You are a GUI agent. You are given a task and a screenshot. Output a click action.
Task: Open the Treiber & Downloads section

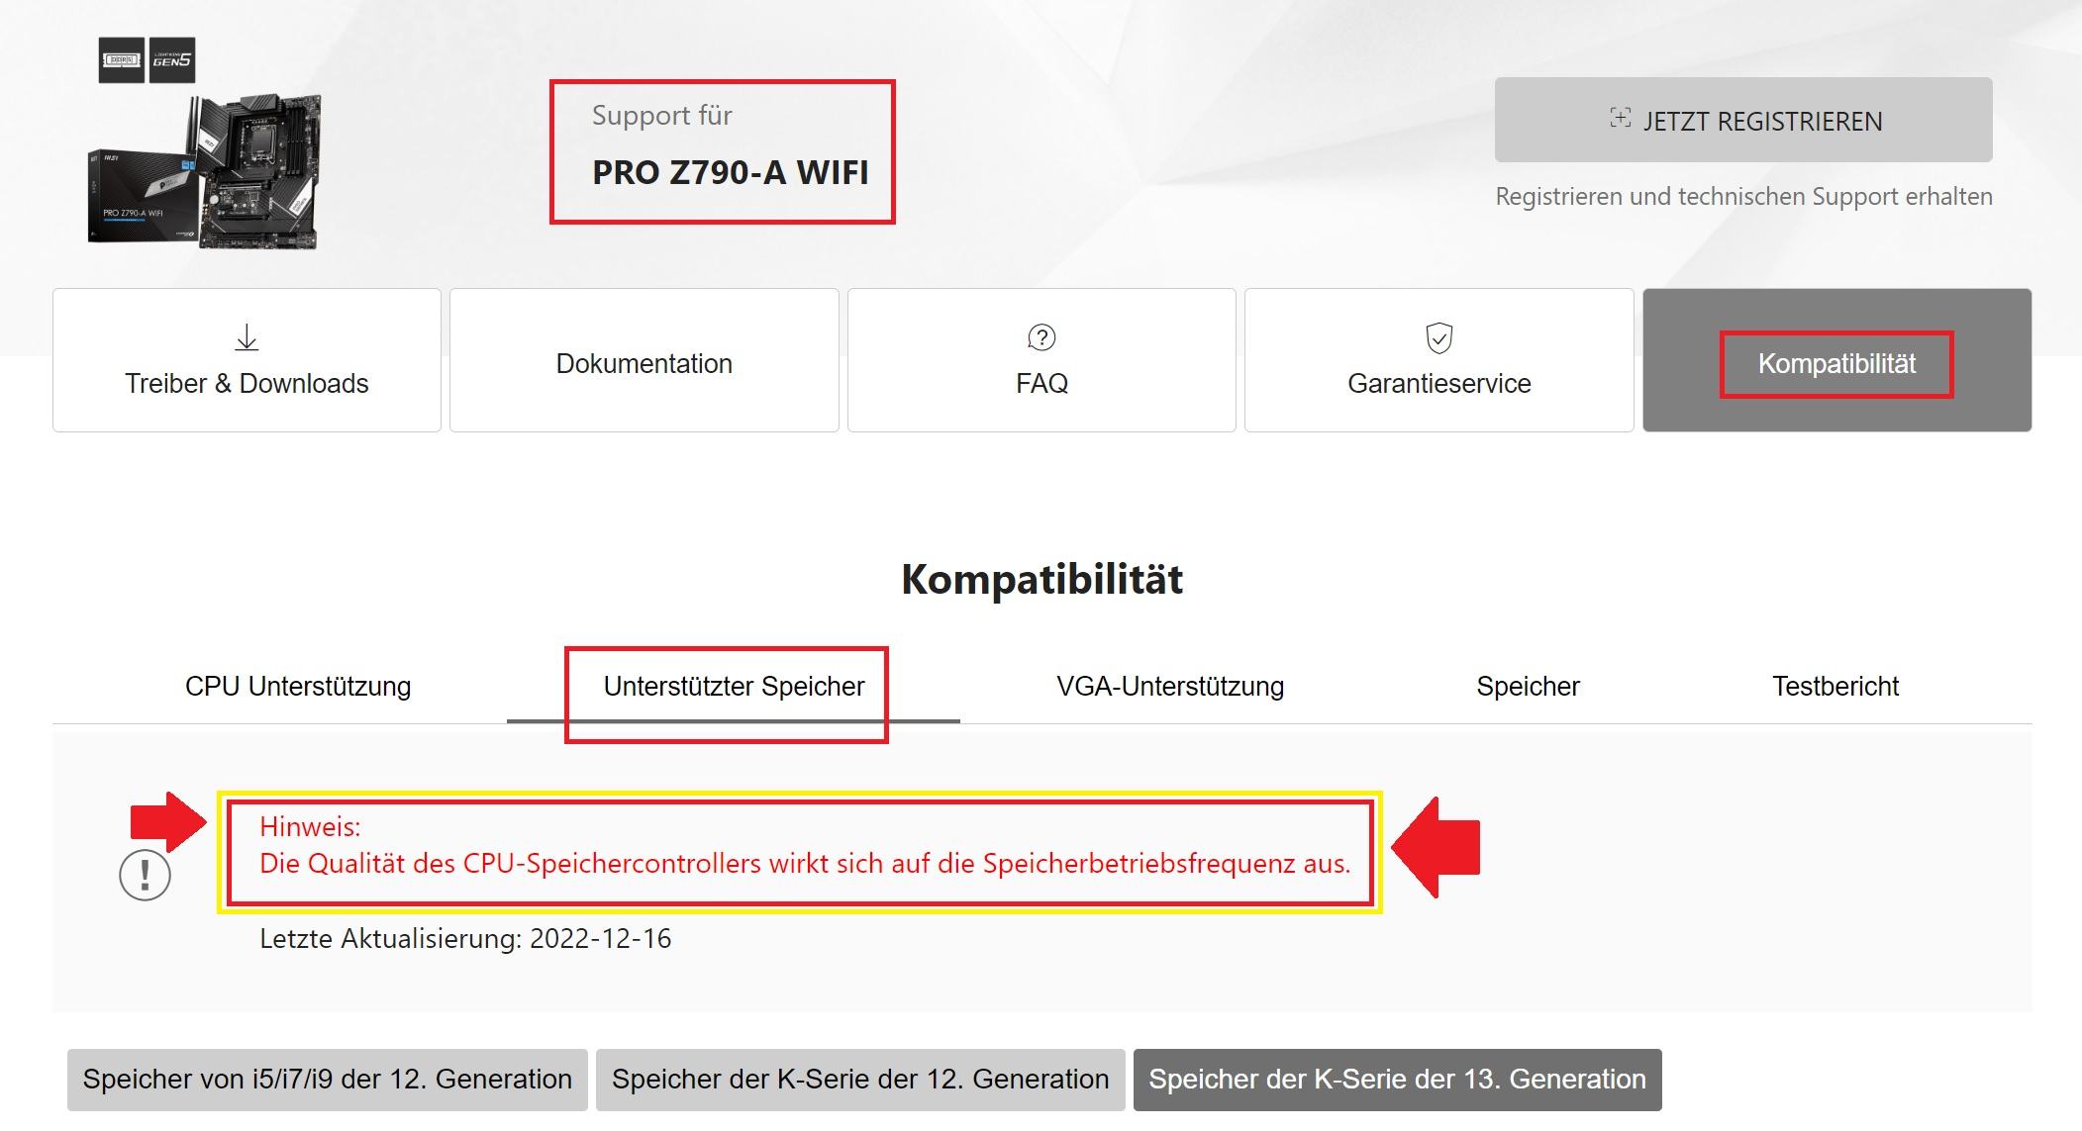[247, 360]
